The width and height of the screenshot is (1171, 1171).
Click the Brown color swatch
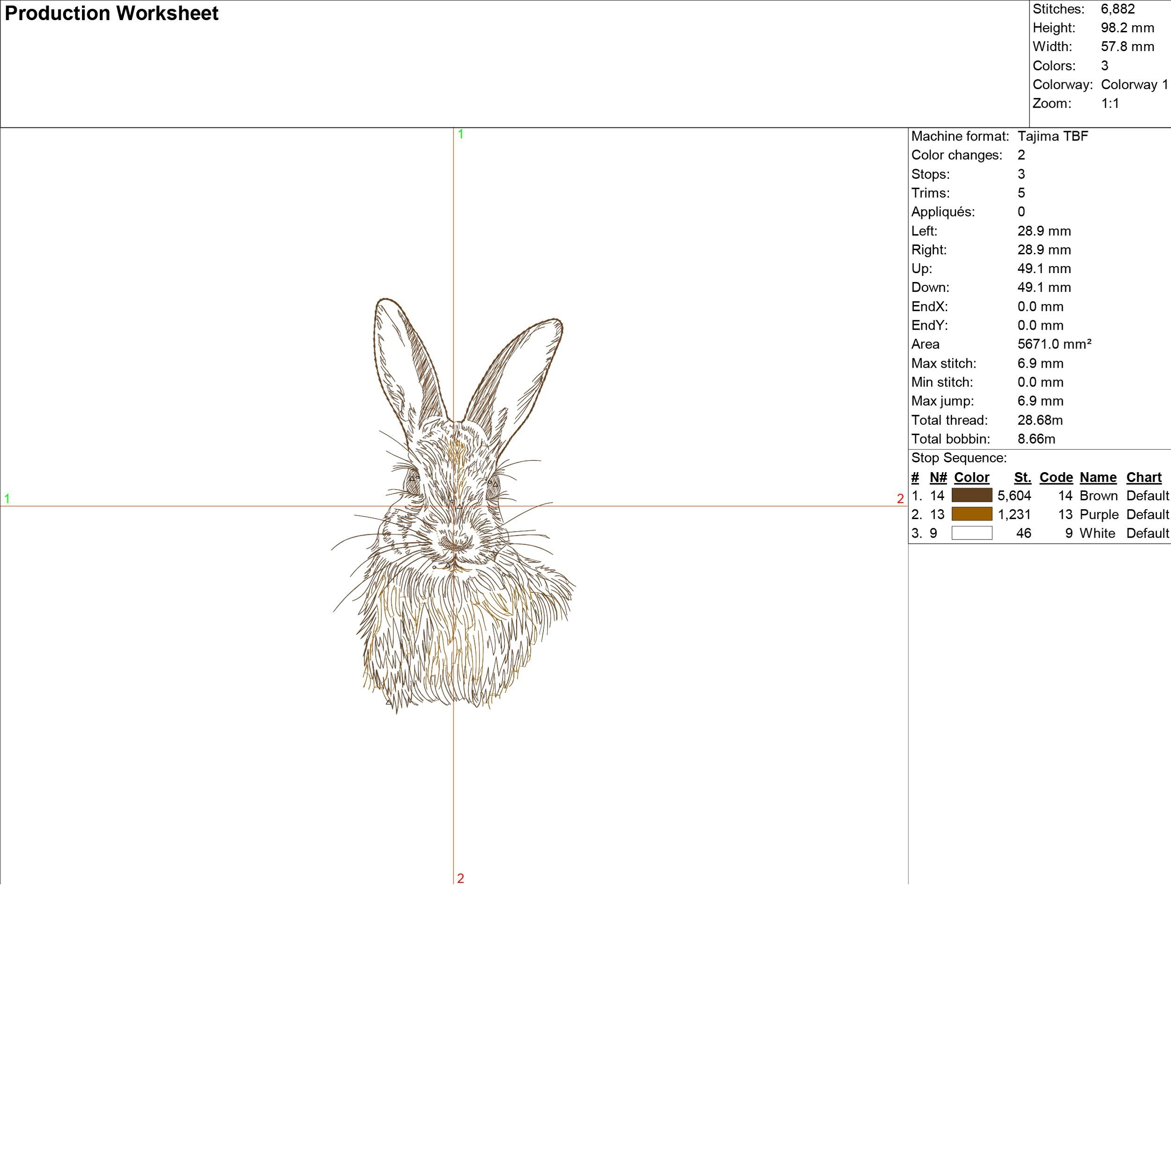971,495
